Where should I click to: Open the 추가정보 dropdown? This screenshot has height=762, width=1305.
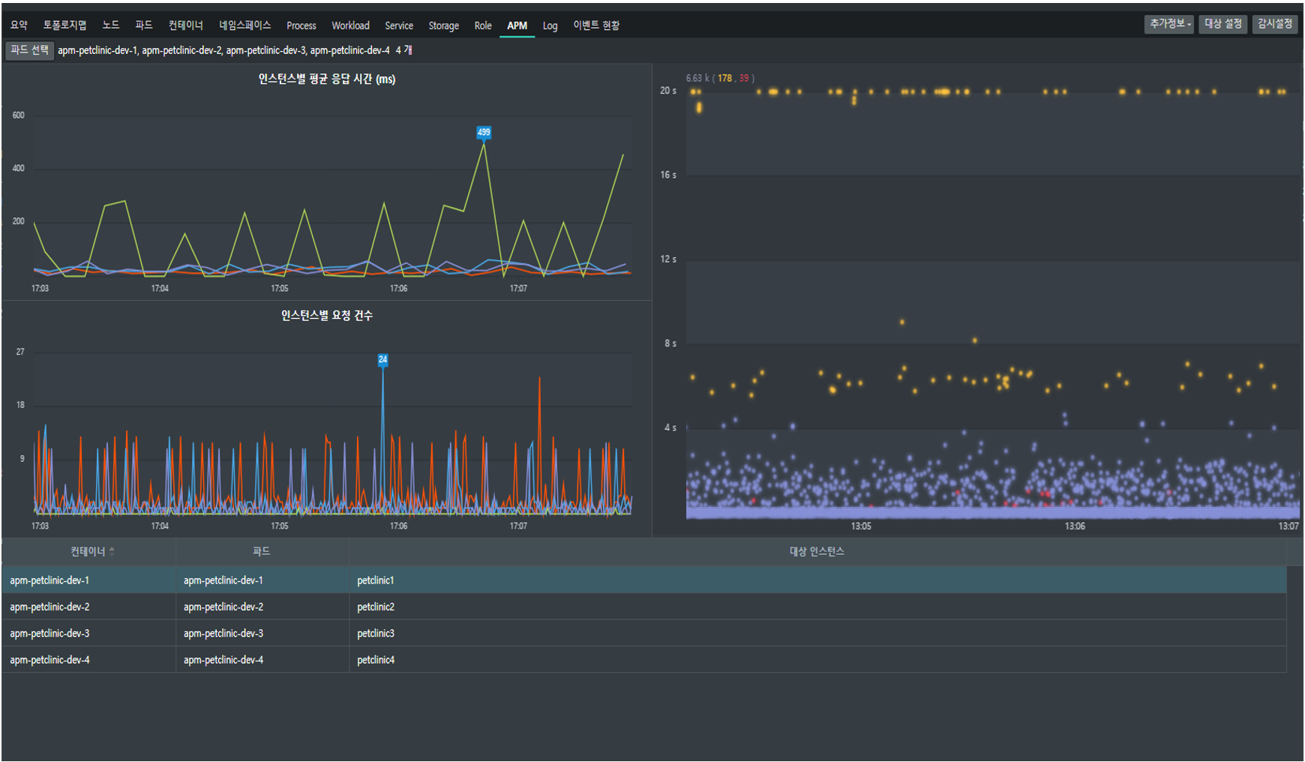coord(1168,24)
